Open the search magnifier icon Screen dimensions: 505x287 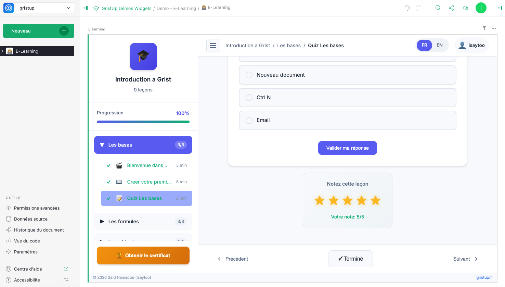pos(438,8)
